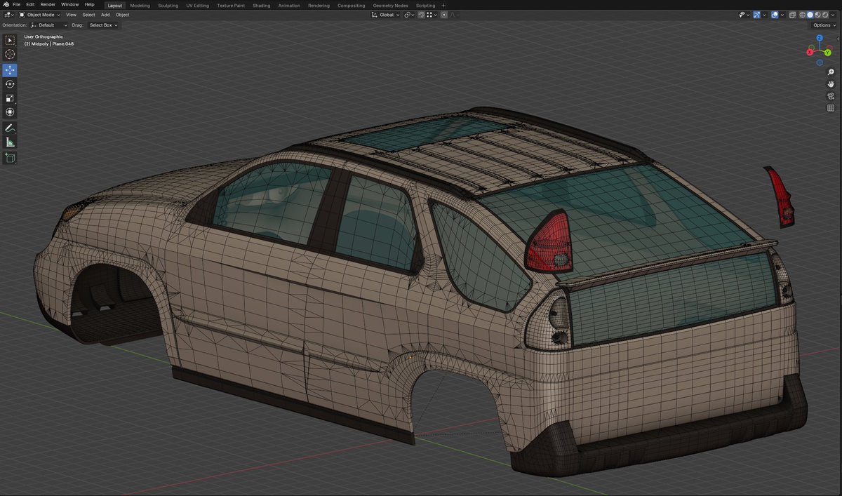The image size is (842, 496).
Task: Open the viewport Add menu
Action: tap(105, 15)
